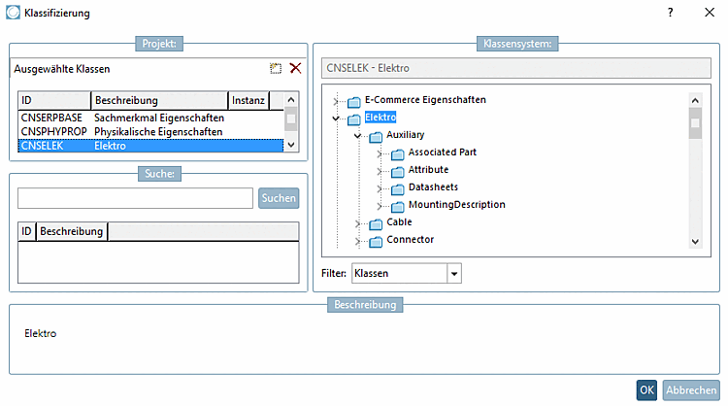Collapse the Auxiliary tree node

coord(358,135)
